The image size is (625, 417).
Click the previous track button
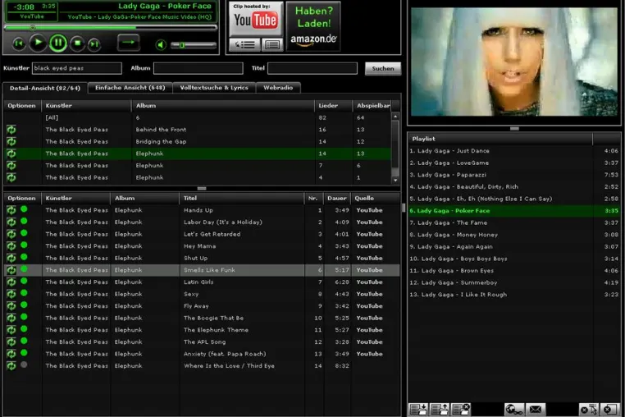(18, 44)
